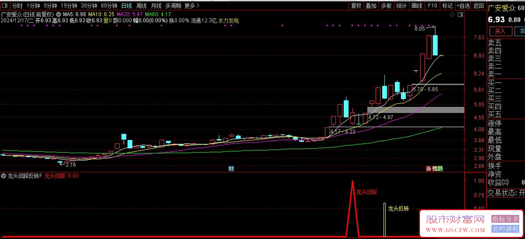Image resolution: width=525 pixels, height=239 pixels.
Task: Click the 标记 mark button
Action: pyautogui.click(x=447, y=6)
